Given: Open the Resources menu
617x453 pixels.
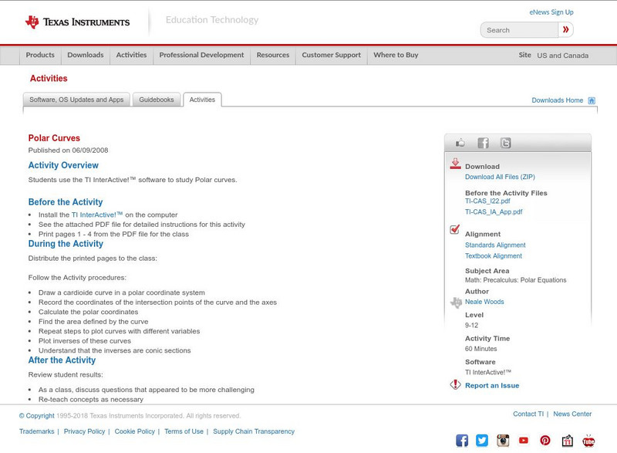Looking at the screenshot, I should pos(273,55).
